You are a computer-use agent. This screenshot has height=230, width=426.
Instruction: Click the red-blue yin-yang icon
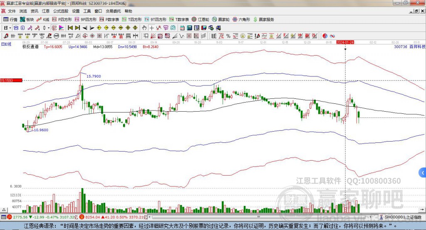coord(325,36)
